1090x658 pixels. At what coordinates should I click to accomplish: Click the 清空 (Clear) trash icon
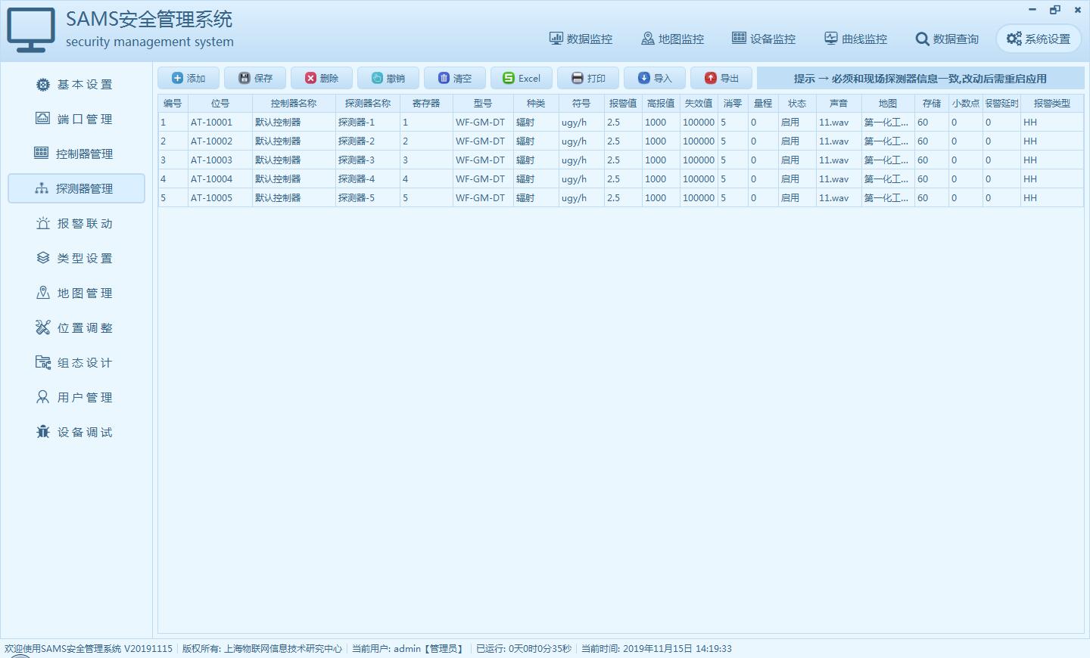click(444, 78)
